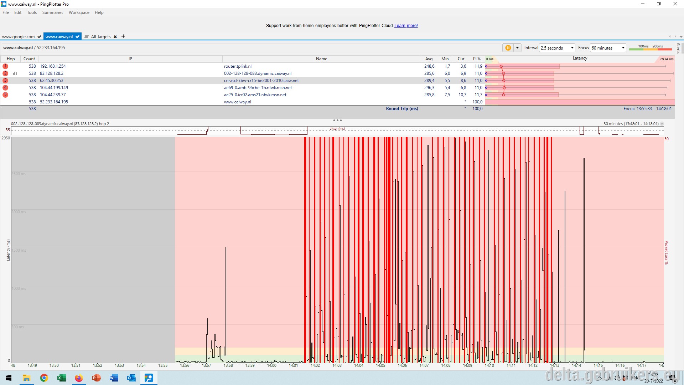The width and height of the screenshot is (684, 385).
Task: Click the 100ms 200ms latency color scale
Action: pyautogui.click(x=650, y=47)
